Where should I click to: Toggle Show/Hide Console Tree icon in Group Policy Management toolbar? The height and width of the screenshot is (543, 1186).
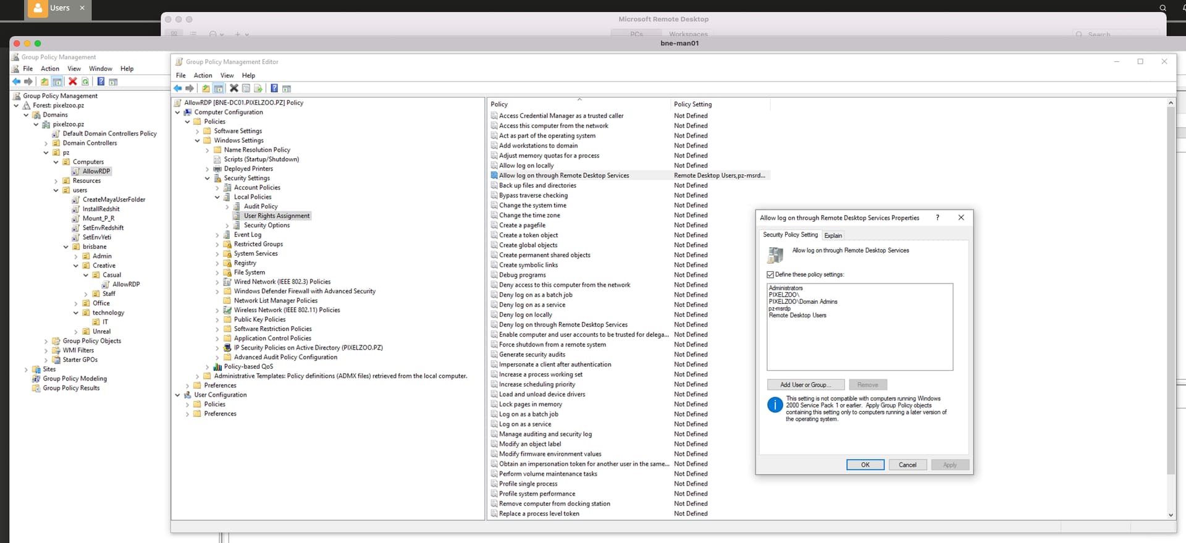coord(57,82)
